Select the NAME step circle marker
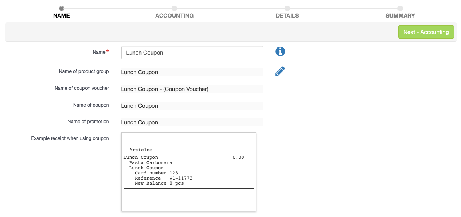The width and height of the screenshot is (461, 217). (x=62, y=8)
